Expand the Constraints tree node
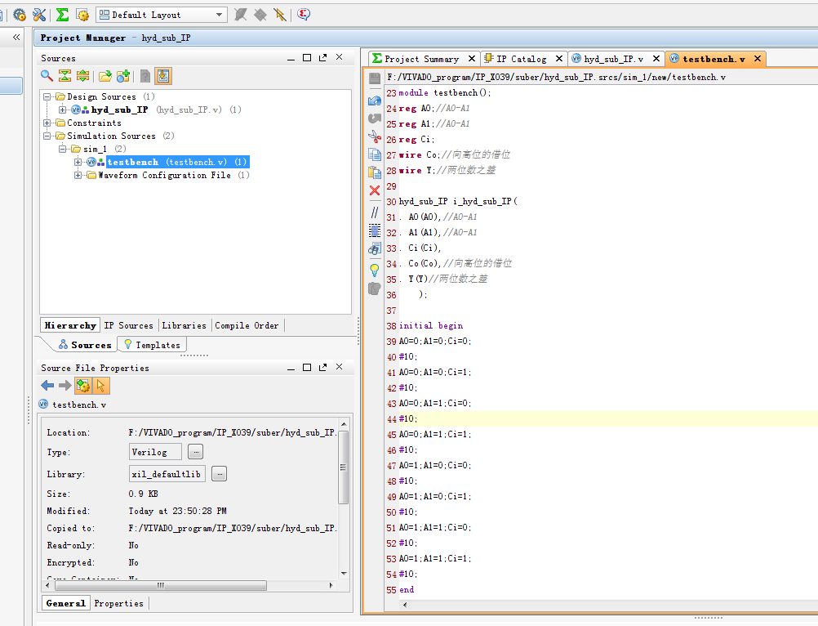 [48, 123]
